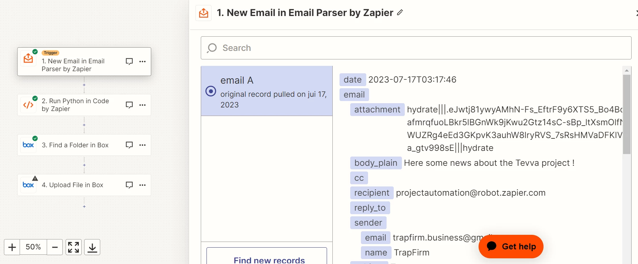Click date value 2023-07-17T03:17:46
The image size is (638, 264).
pyautogui.click(x=412, y=80)
